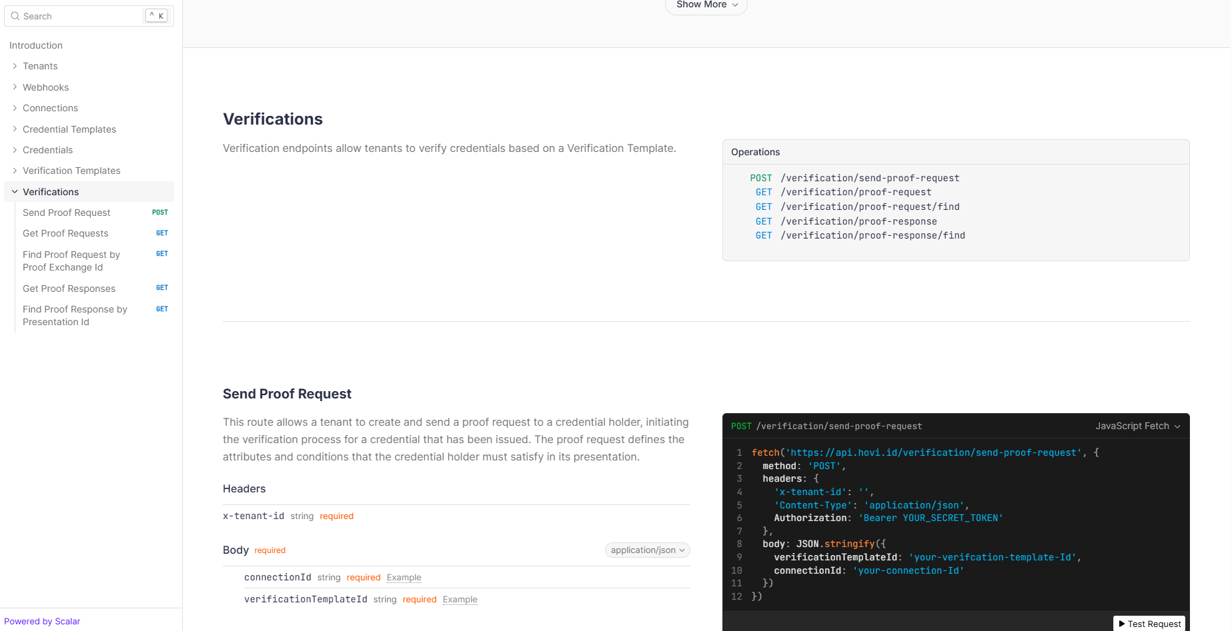Go to the Introduction page
The image size is (1232, 631).
(x=36, y=45)
